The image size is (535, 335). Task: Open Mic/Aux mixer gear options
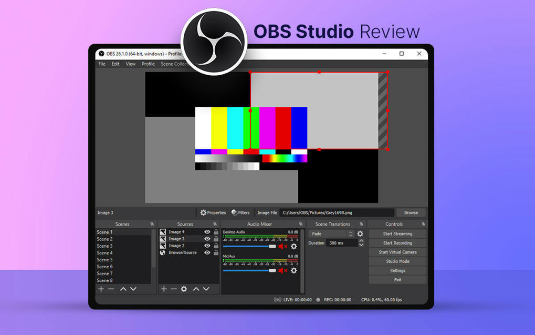pyautogui.click(x=293, y=270)
